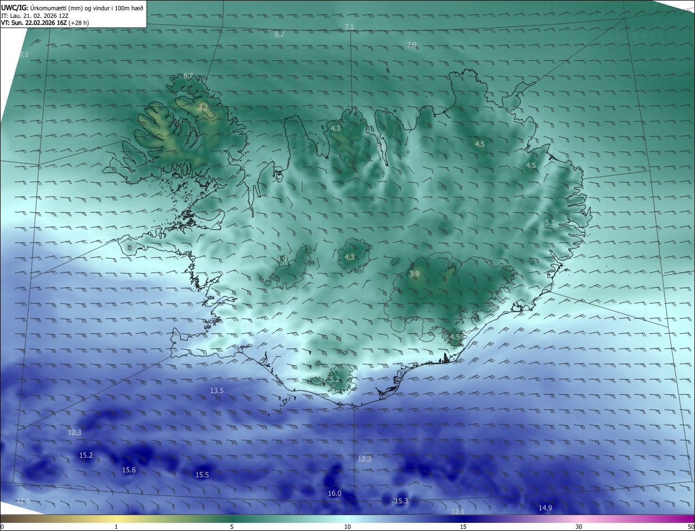Select the initial time line 'IT: Lau. 21. 02. 2026 12Z'
The image size is (695, 531).
[35, 15]
